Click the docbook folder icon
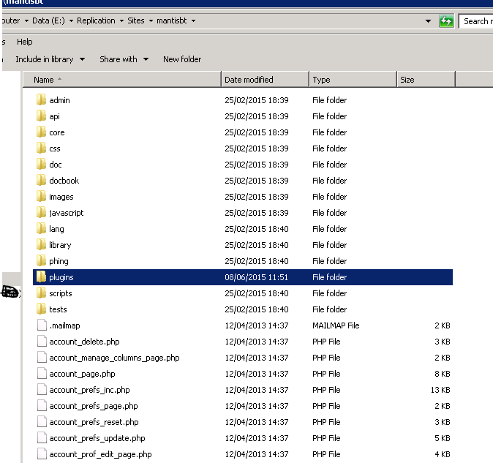This screenshot has width=493, height=463. coord(41,181)
